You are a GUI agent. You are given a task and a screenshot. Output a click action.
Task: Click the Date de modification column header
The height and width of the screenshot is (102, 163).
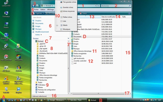(x=108, y=17)
